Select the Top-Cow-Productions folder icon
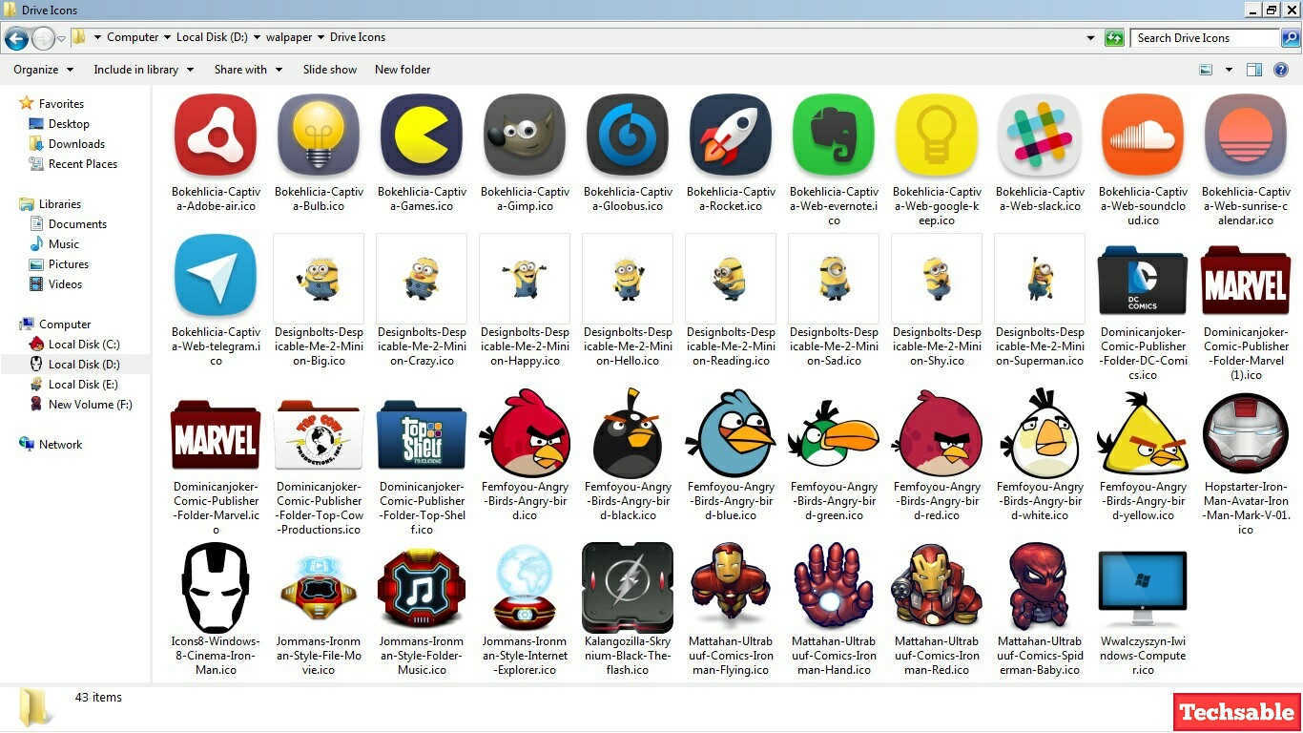1303x733 pixels. [x=319, y=434]
